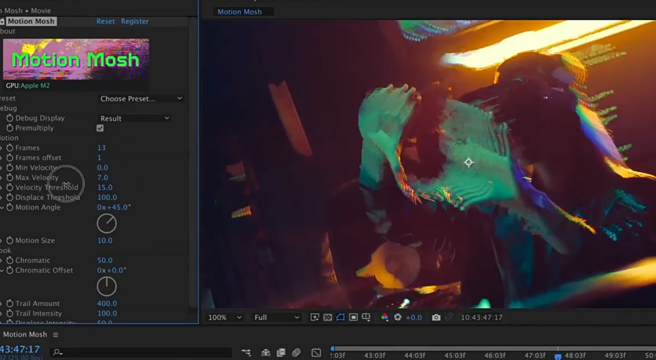Click the +0.0 exposure value
The height and width of the screenshot is (360, 656).
click(414, 317)
